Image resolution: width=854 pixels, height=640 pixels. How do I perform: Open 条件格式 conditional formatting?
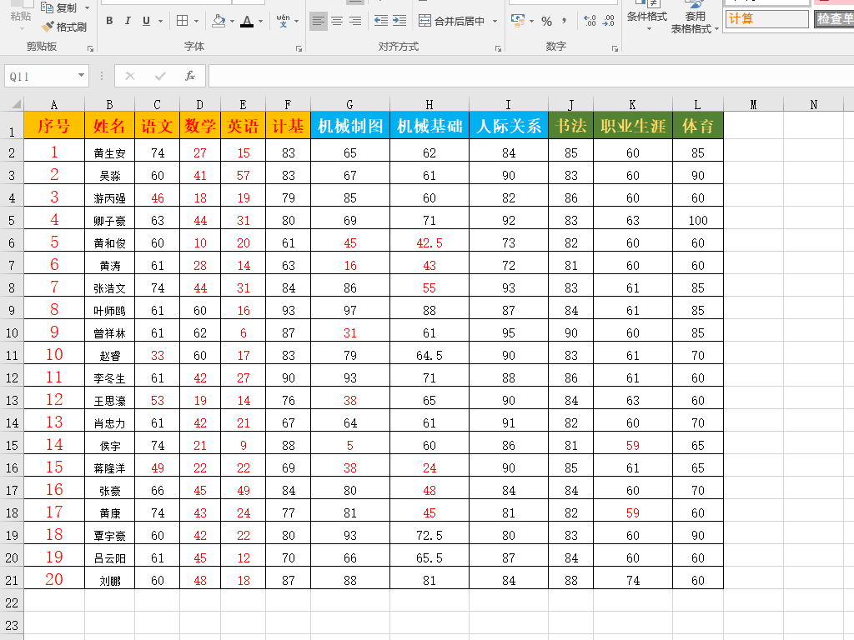647,17
